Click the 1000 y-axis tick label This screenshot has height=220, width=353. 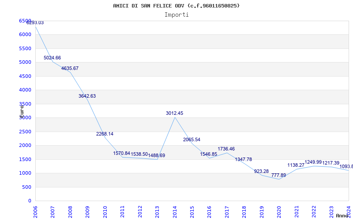25,173
